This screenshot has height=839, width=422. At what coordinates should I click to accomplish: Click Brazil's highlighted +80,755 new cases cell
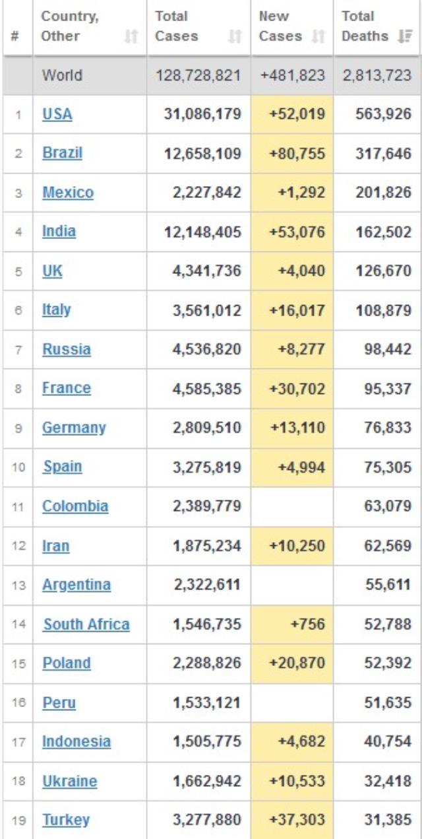pyautogui.click(x=292, y=153)
